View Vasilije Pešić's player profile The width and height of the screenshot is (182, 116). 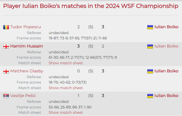pyautogui.click(x=23, y=96)
